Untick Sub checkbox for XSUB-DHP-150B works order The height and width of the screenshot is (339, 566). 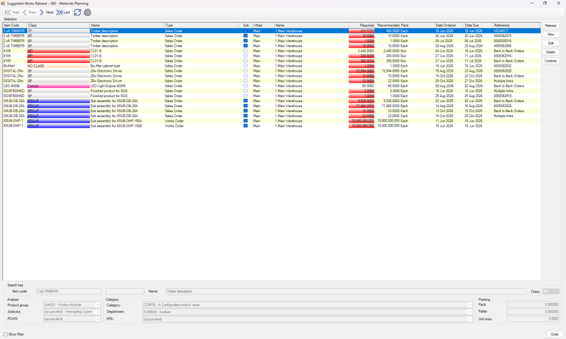245,126
